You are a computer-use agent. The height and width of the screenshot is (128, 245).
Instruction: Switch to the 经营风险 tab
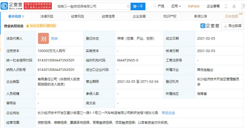(x=78, y=16)
